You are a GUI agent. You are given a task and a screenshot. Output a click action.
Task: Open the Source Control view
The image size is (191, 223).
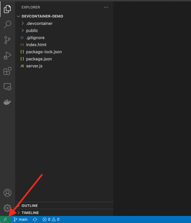(7, 40)
